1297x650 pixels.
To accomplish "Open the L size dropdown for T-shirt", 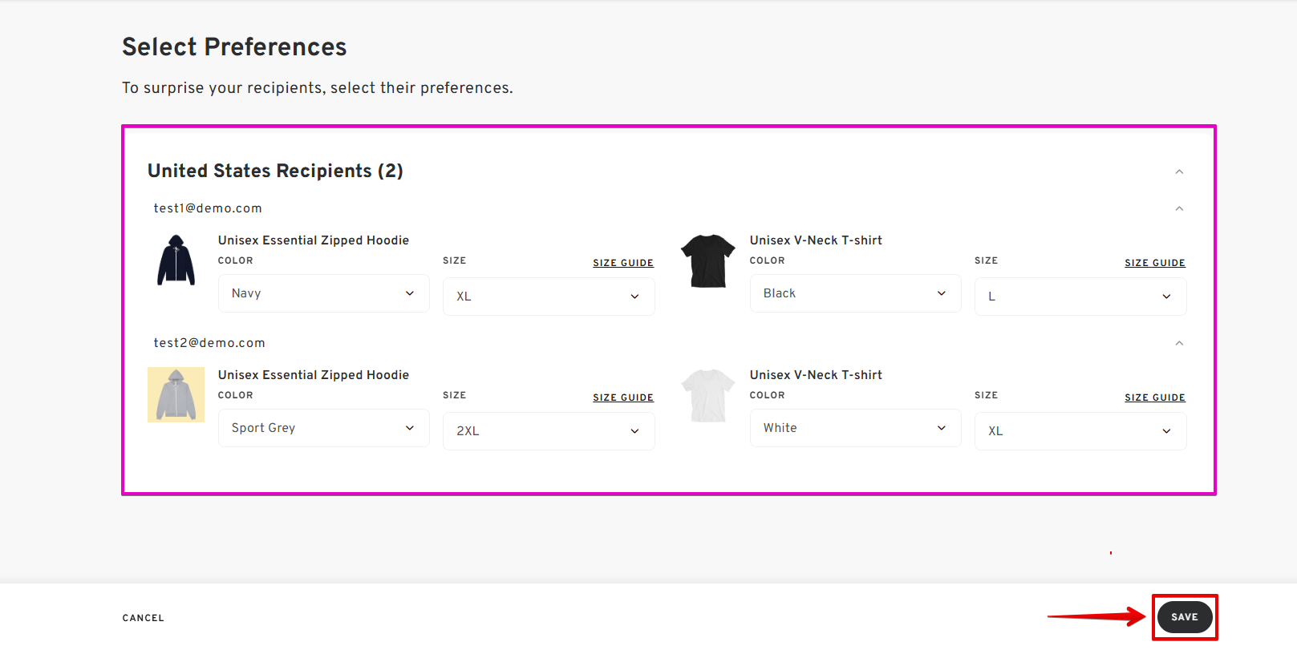I will click(1080, 297).
